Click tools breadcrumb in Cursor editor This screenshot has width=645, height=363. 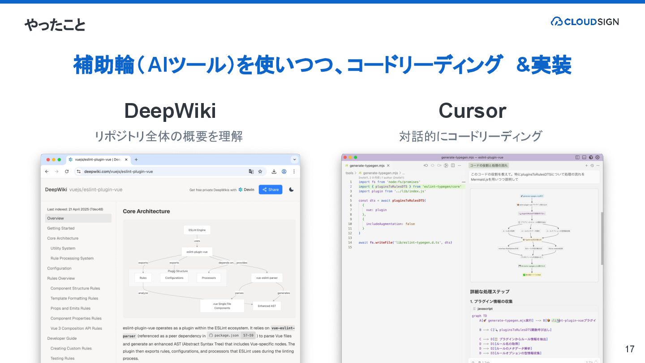pos(349,173)
